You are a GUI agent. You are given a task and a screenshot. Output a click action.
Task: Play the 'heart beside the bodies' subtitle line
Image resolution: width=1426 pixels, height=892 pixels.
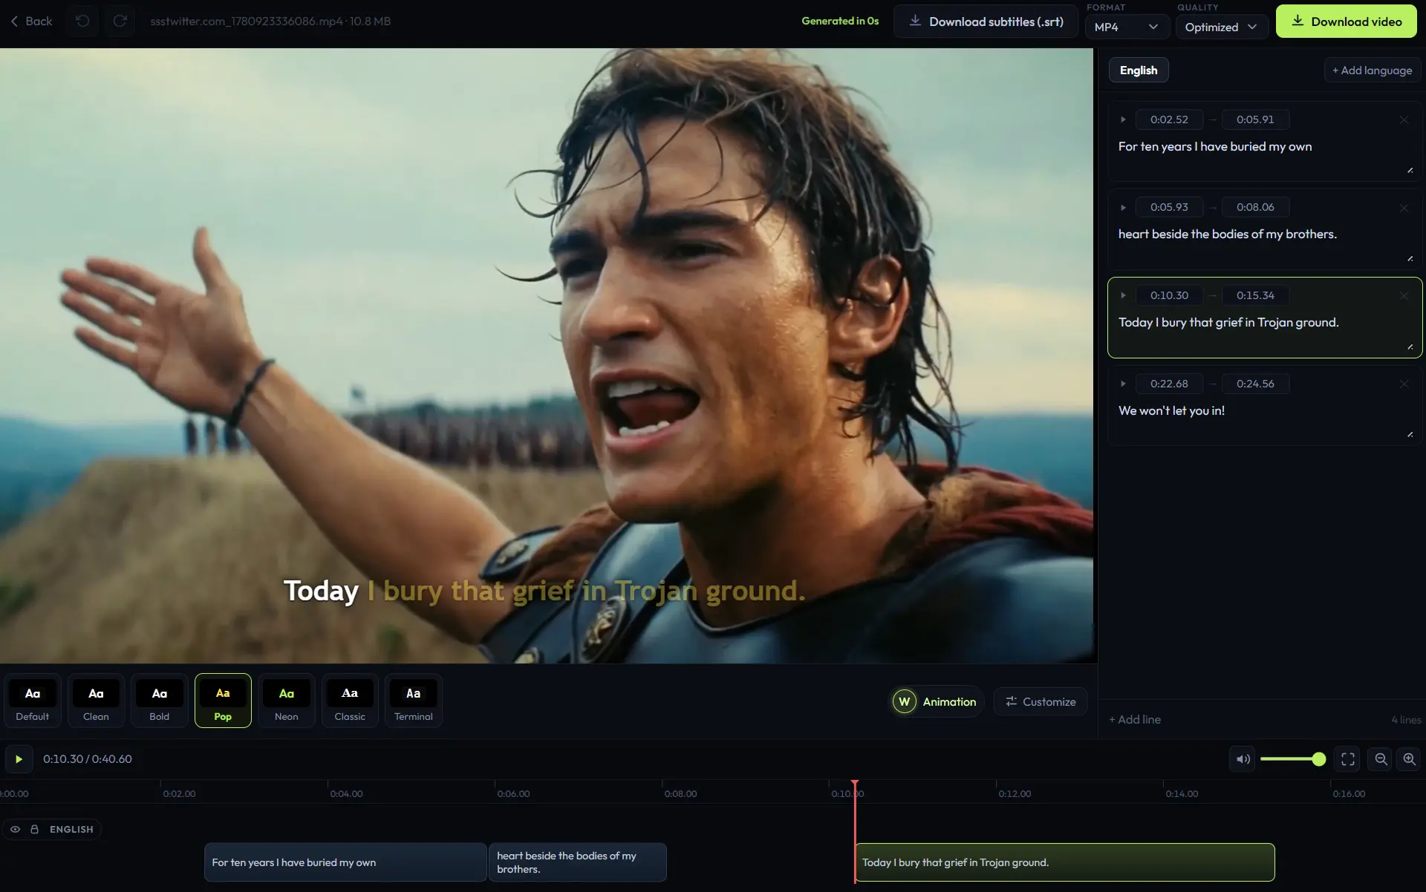click(x=1123, y=207)
